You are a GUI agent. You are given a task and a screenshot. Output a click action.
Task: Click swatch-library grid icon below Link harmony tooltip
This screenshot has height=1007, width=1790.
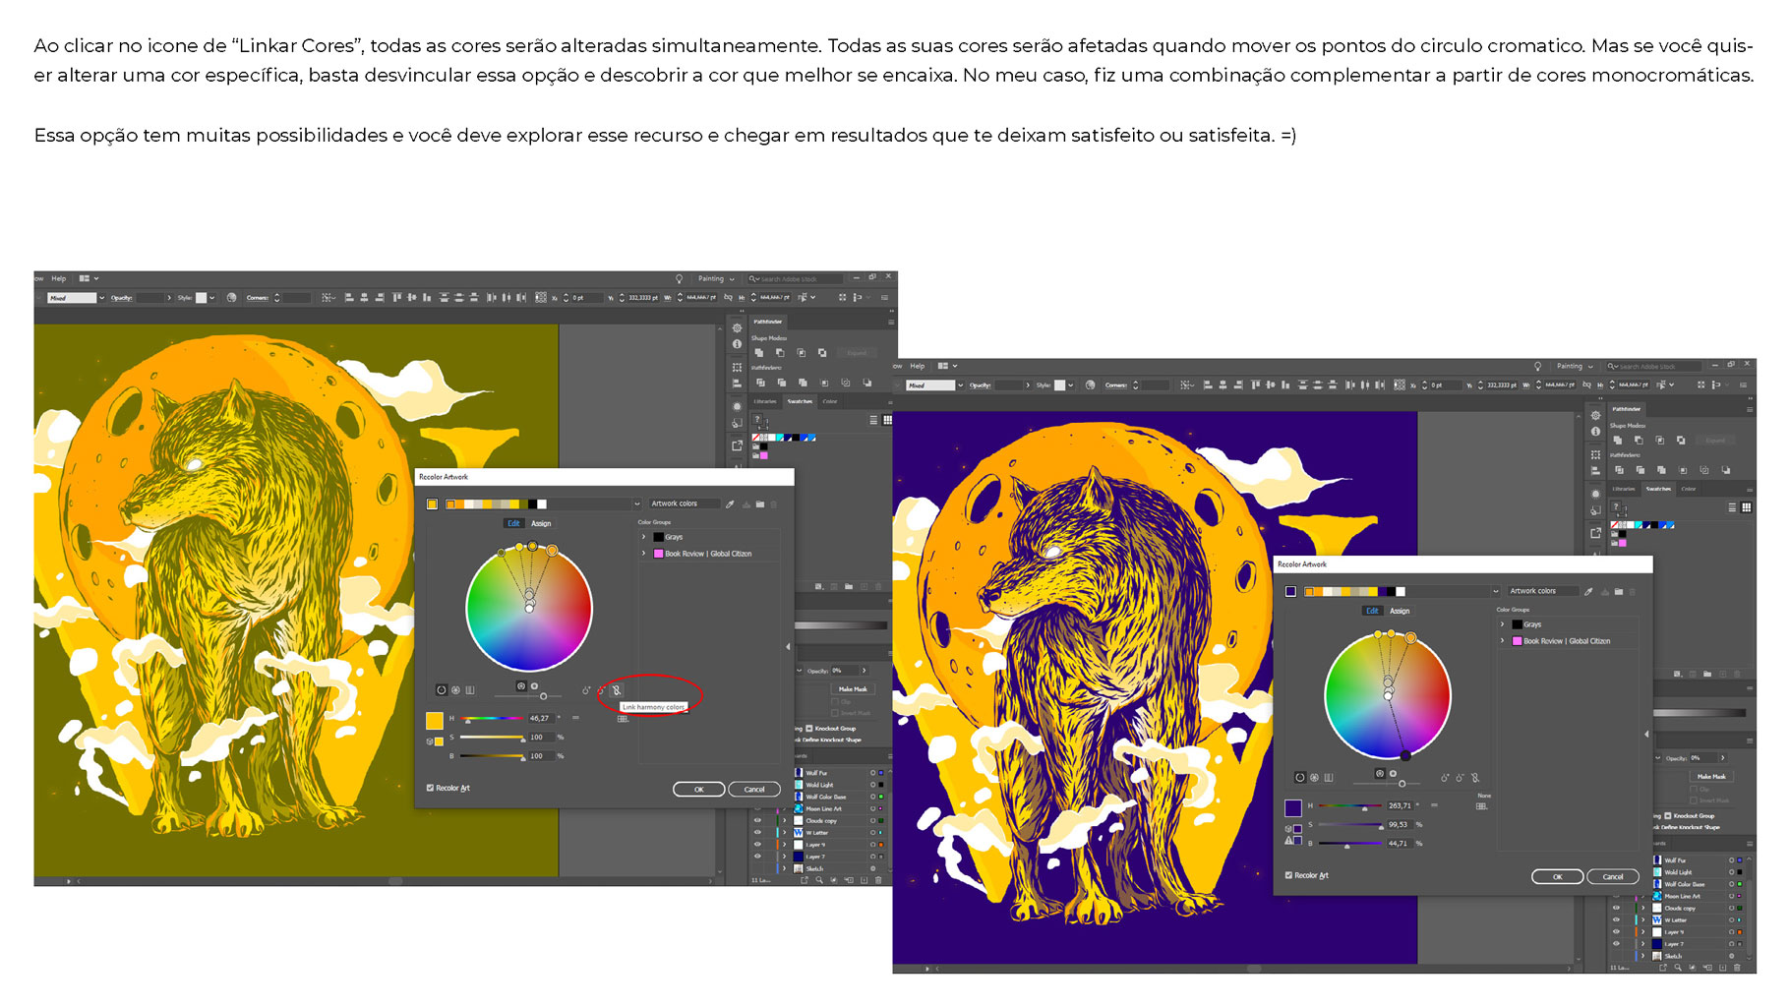[x=623, y=719]
